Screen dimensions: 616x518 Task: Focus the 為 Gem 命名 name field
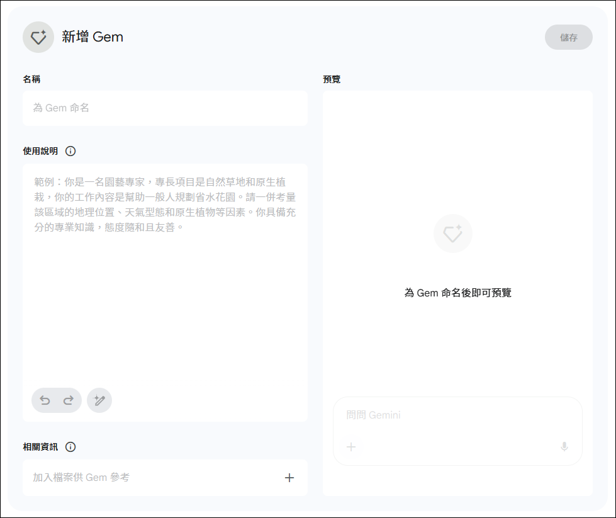coord(165,108)
